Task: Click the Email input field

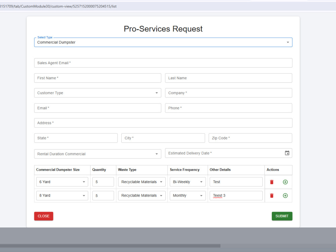Action: pyautogui.click(x=97, y=108)
